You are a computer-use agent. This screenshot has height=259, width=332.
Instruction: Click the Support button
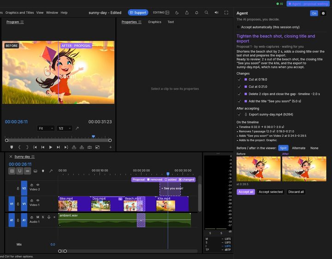click(x=138, y=13)
